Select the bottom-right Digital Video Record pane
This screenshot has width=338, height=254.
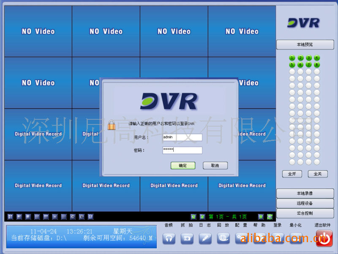[x=242, y=186]
